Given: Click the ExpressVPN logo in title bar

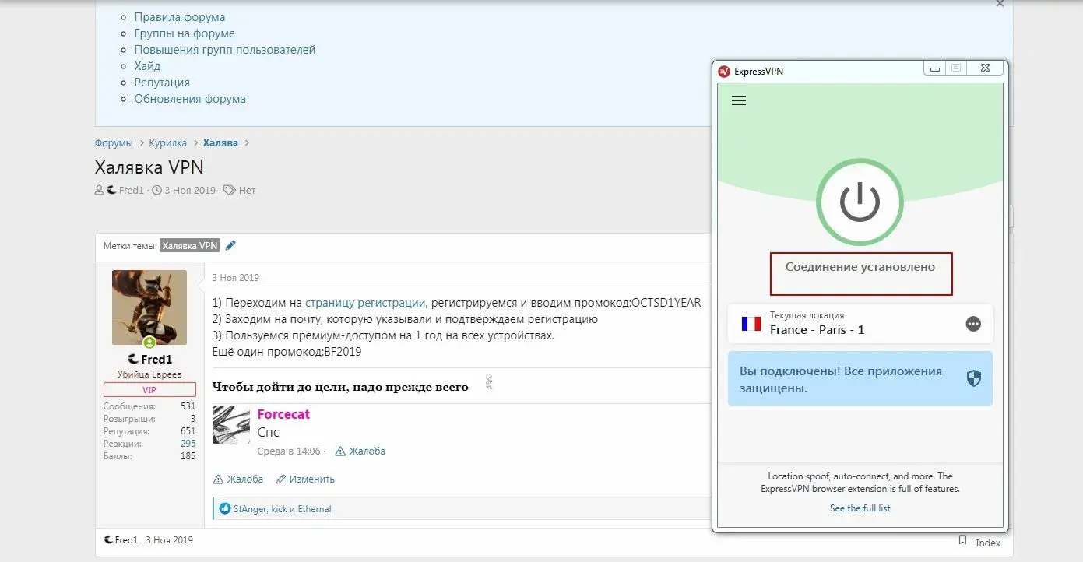Looking at the screenshot, I should point(724,71).
